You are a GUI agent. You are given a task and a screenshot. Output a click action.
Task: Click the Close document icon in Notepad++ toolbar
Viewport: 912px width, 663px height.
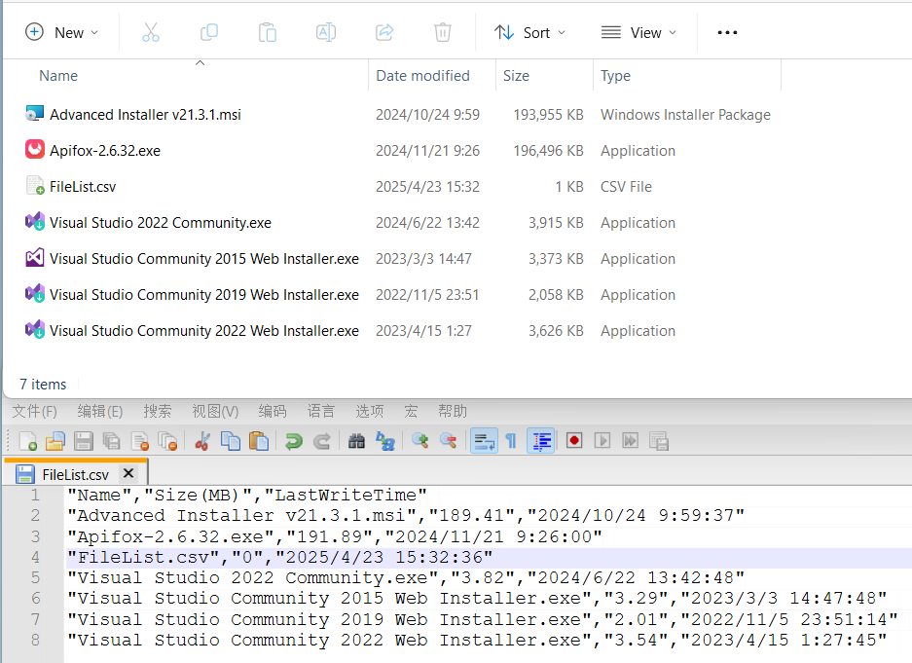point(139,441)
